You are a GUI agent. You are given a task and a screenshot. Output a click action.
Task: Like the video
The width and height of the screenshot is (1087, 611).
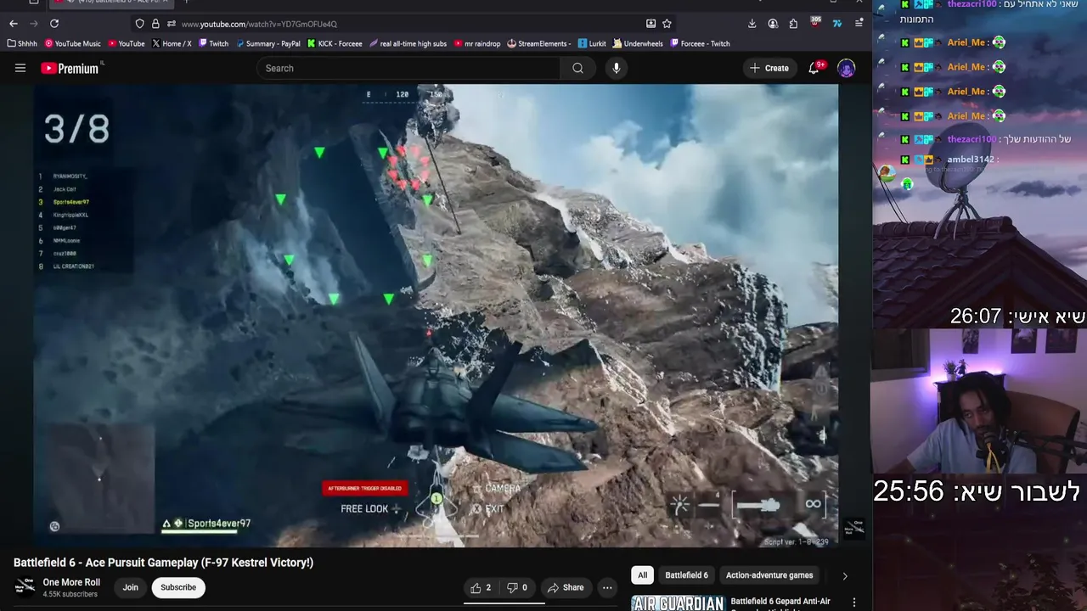point(481,587)
